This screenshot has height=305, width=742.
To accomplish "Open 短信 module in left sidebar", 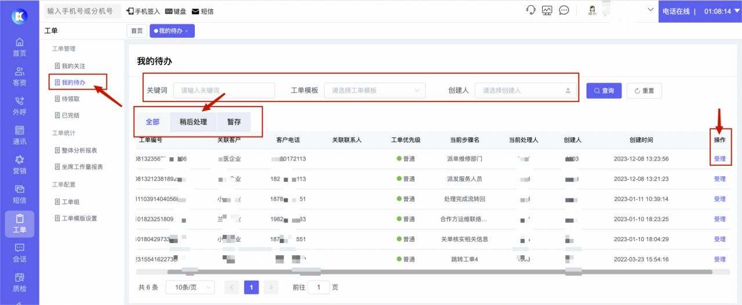I will coord(19,194).
